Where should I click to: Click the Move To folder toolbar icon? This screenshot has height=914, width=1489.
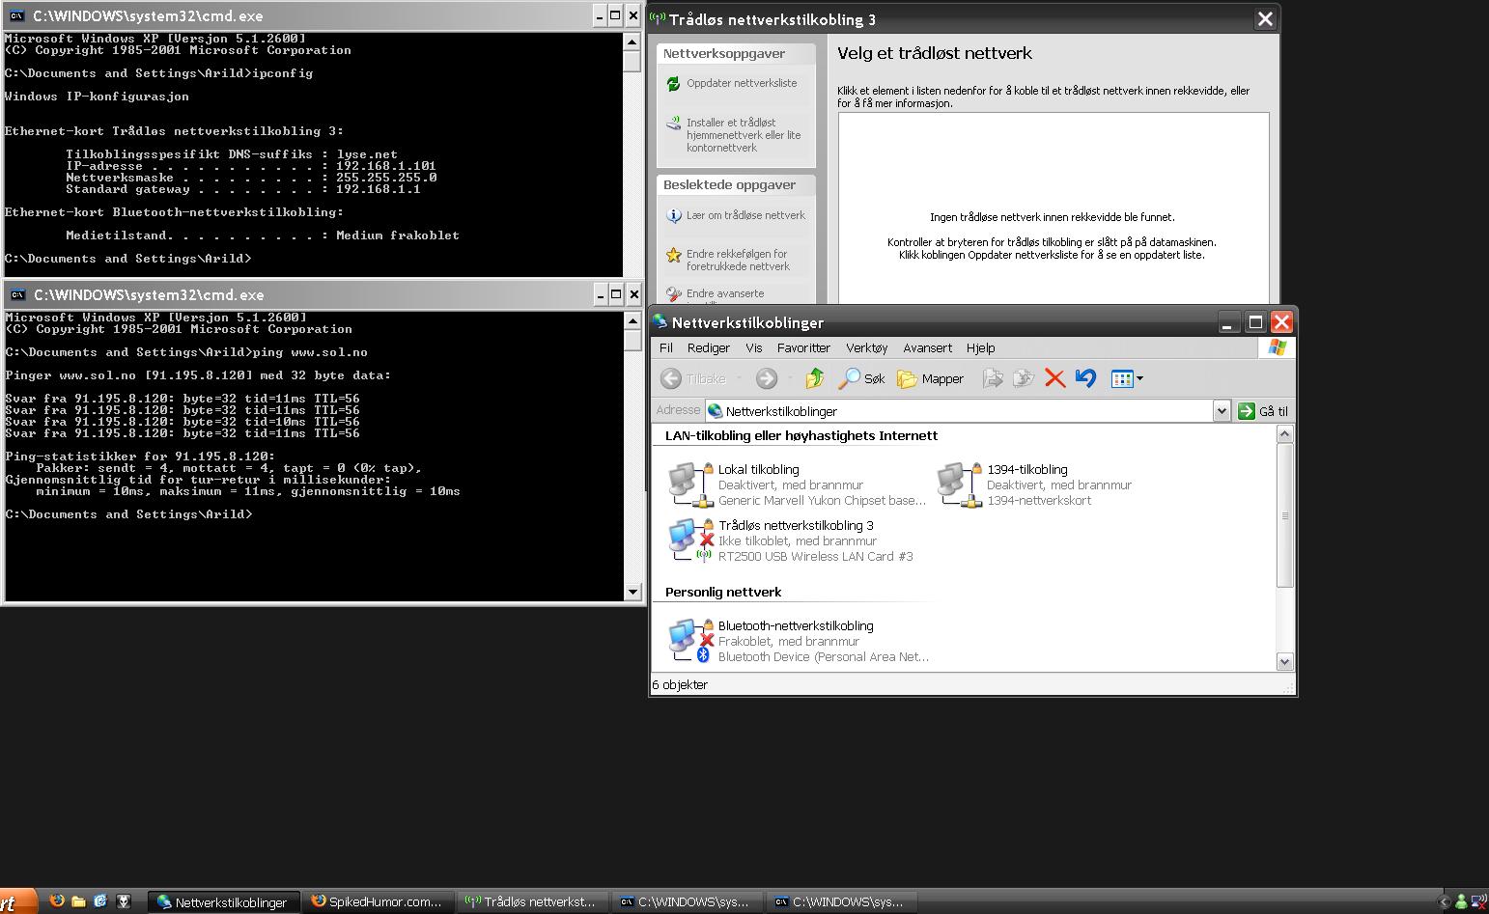tap(992, 378)
